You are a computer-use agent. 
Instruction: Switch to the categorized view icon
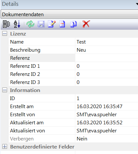click(x=6, y=24)
